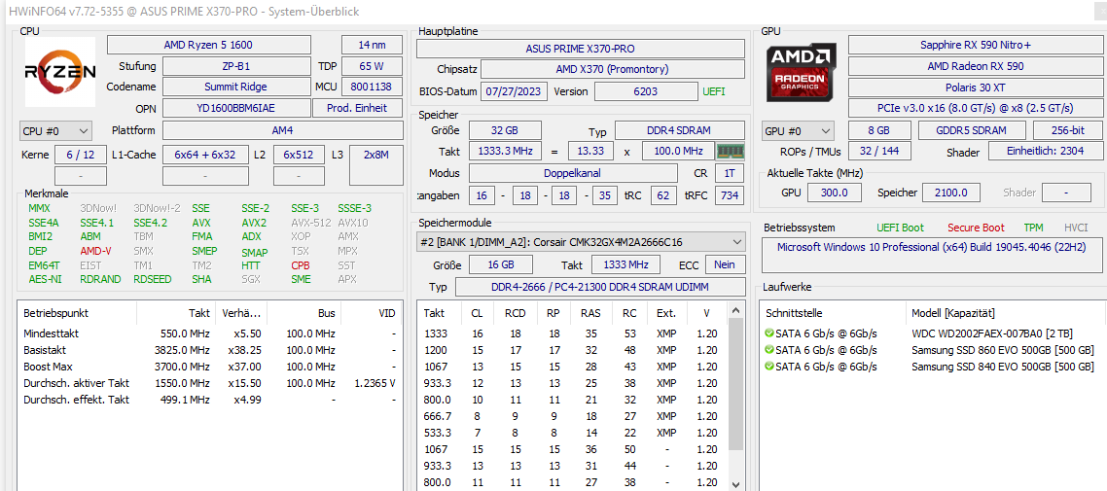
Task: Click the DDR4-2666 / PC4-21300 module type field
Action: [600, 287]
